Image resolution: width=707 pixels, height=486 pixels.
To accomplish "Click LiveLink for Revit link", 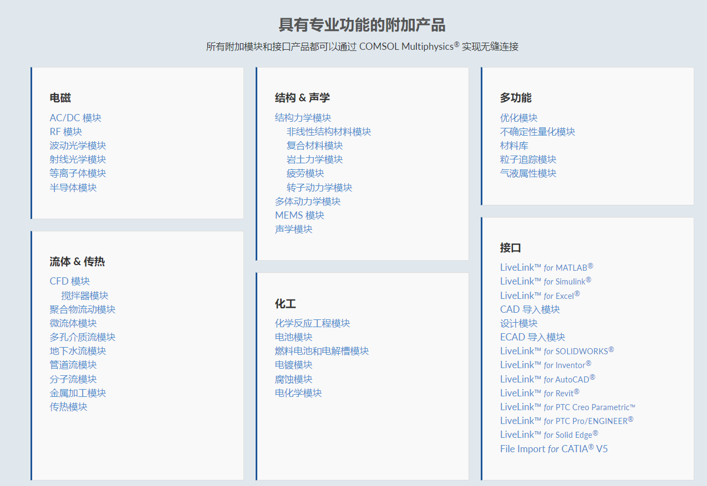I will (540, 393).
